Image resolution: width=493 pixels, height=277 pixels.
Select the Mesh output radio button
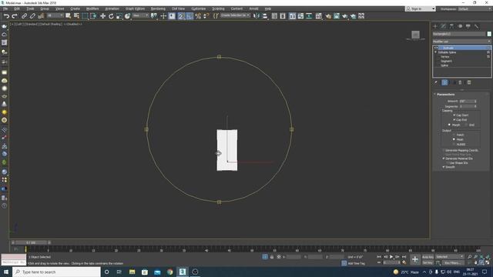454,139
